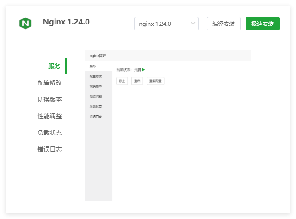Viewport: 296px width, 219px height.
Task: Click the green running-status arrow in preview
Action: tap(144, 70)
